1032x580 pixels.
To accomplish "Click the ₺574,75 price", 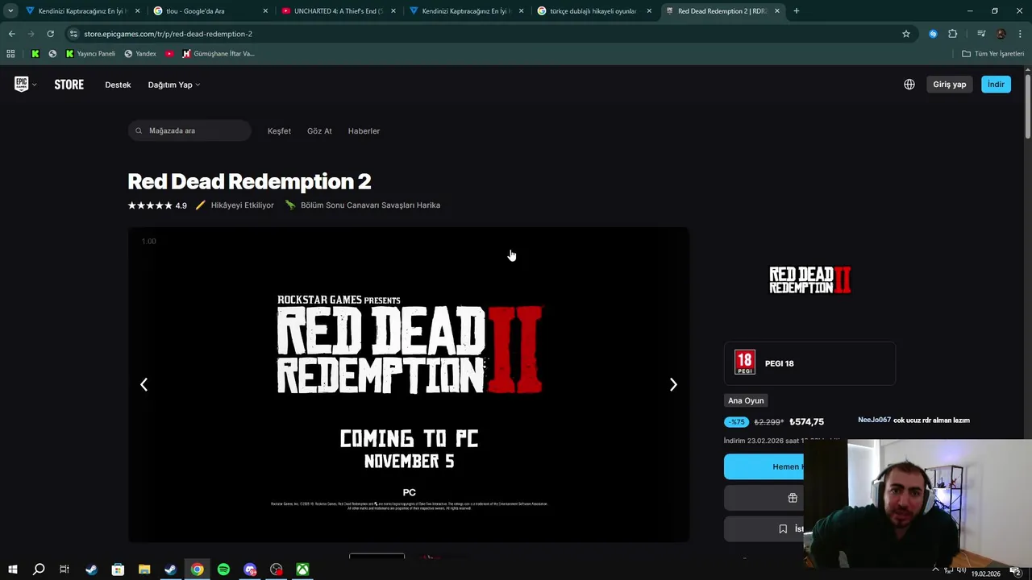I will click(x=806, y=422).
